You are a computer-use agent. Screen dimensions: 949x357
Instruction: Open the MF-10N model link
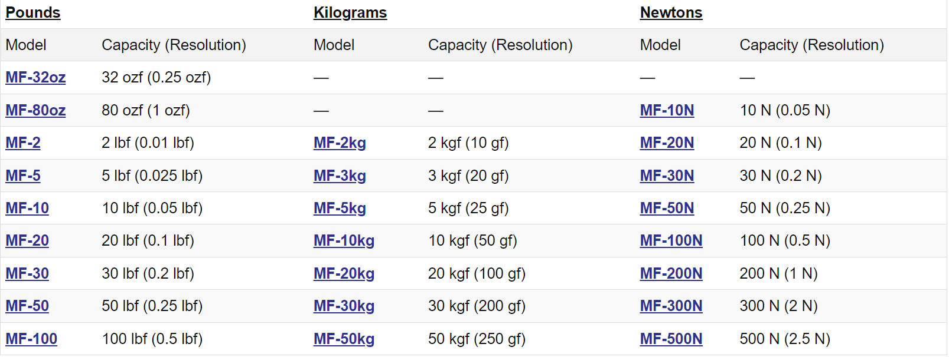667,110
